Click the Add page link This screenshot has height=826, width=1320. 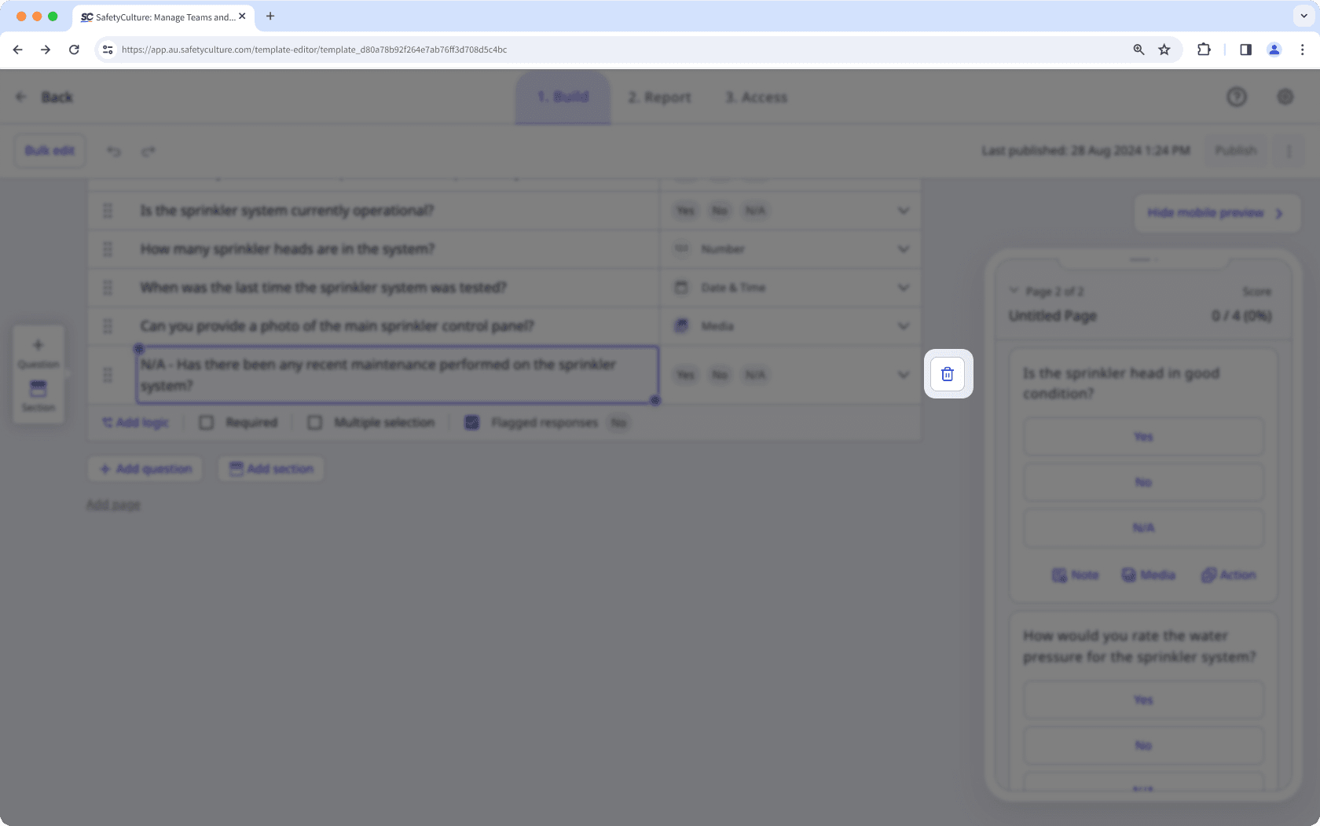click(112, 504)
